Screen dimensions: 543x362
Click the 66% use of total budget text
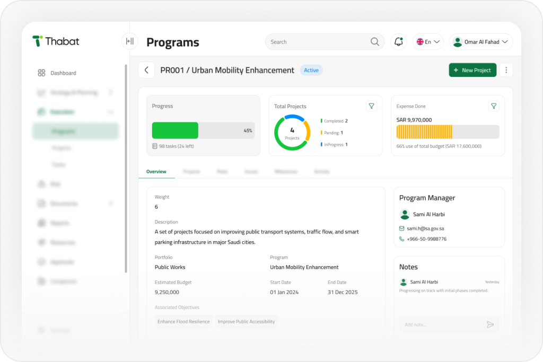pyautogui.click(x=439, y=146)
